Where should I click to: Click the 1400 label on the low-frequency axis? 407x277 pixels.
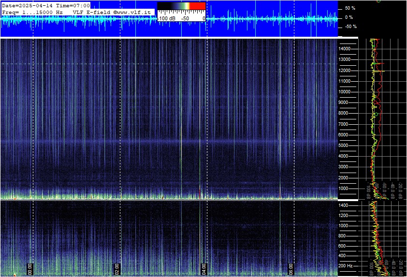pos(343,205)
